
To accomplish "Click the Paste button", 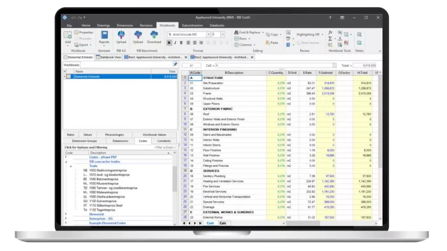I will [x=272, y=43].
